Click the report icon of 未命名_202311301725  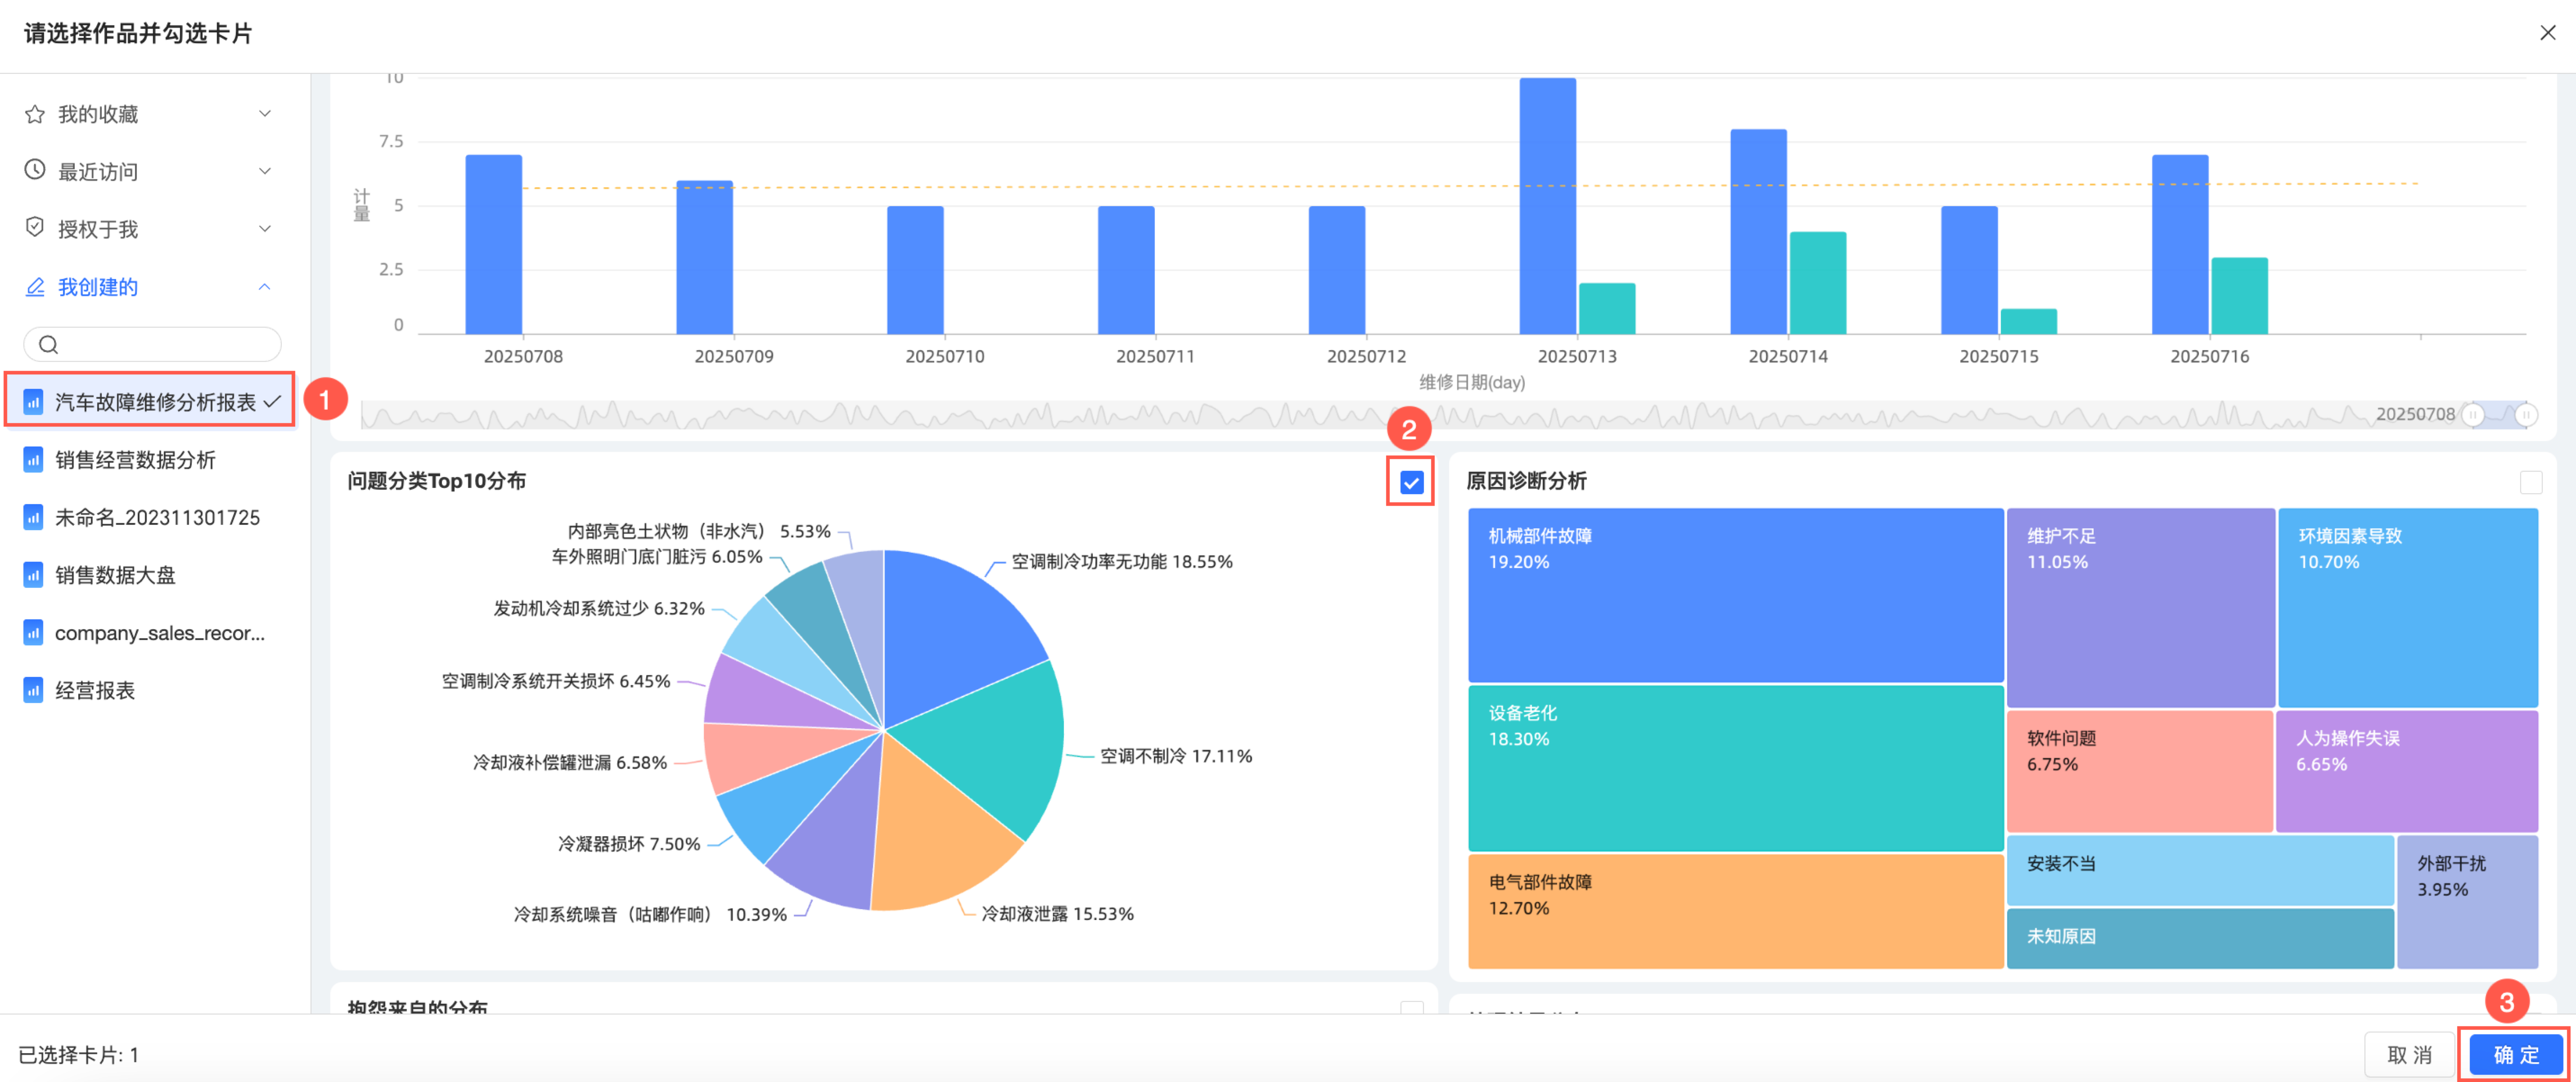coord(33,517)
